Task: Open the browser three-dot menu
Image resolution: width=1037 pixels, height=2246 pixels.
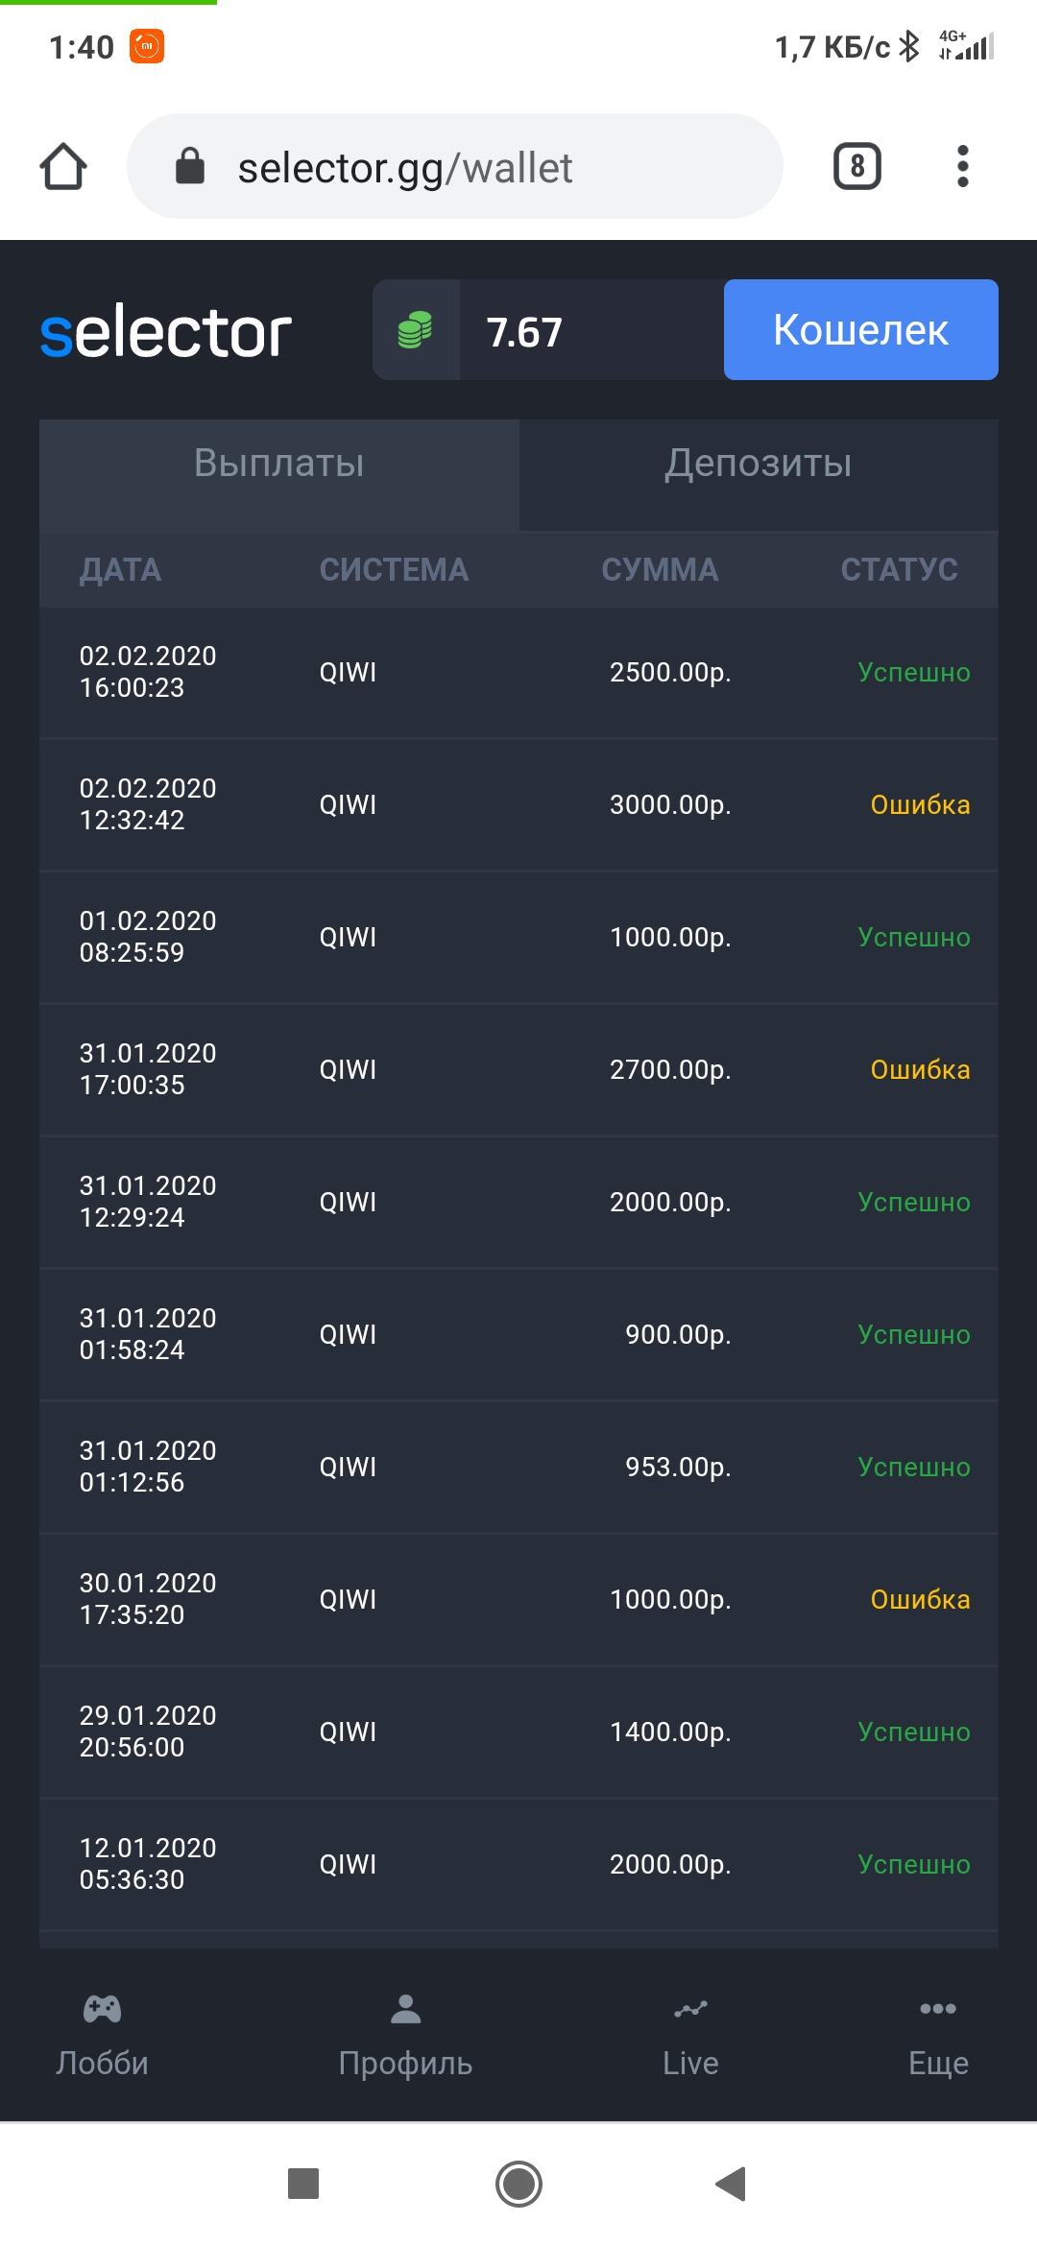Action: (x=962, y=167)
